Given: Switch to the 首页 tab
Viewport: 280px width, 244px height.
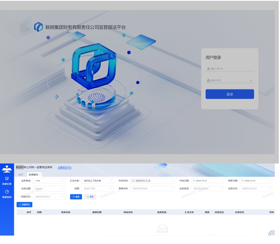Looking at the screenshot, I should [x=21, y=175].
